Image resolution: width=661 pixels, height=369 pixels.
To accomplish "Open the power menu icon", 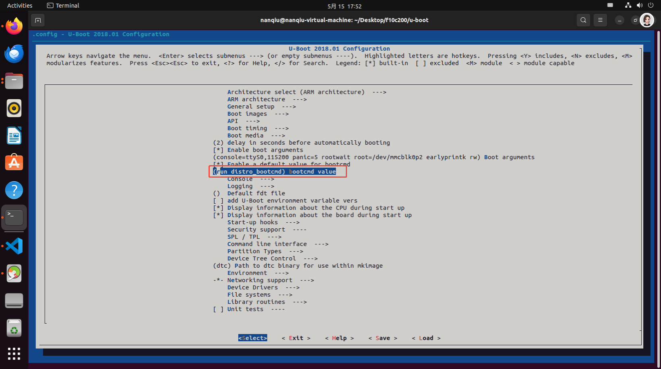I will click(x=651, y=6).
